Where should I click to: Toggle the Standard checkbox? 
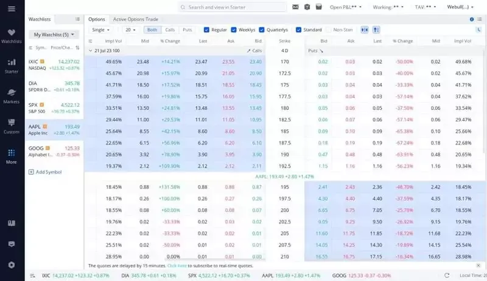click(298, 30)
